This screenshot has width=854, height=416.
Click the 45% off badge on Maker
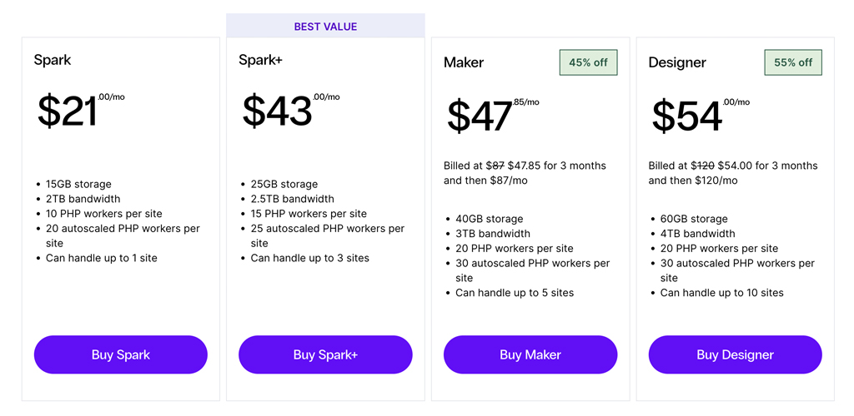point(588,62)
